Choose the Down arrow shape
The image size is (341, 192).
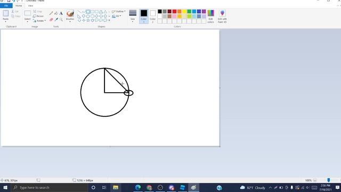[x=79, y=20]
